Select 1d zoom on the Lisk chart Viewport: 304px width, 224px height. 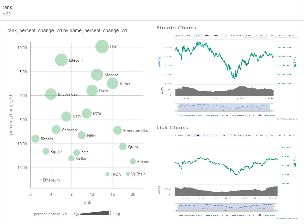(188, 135)
